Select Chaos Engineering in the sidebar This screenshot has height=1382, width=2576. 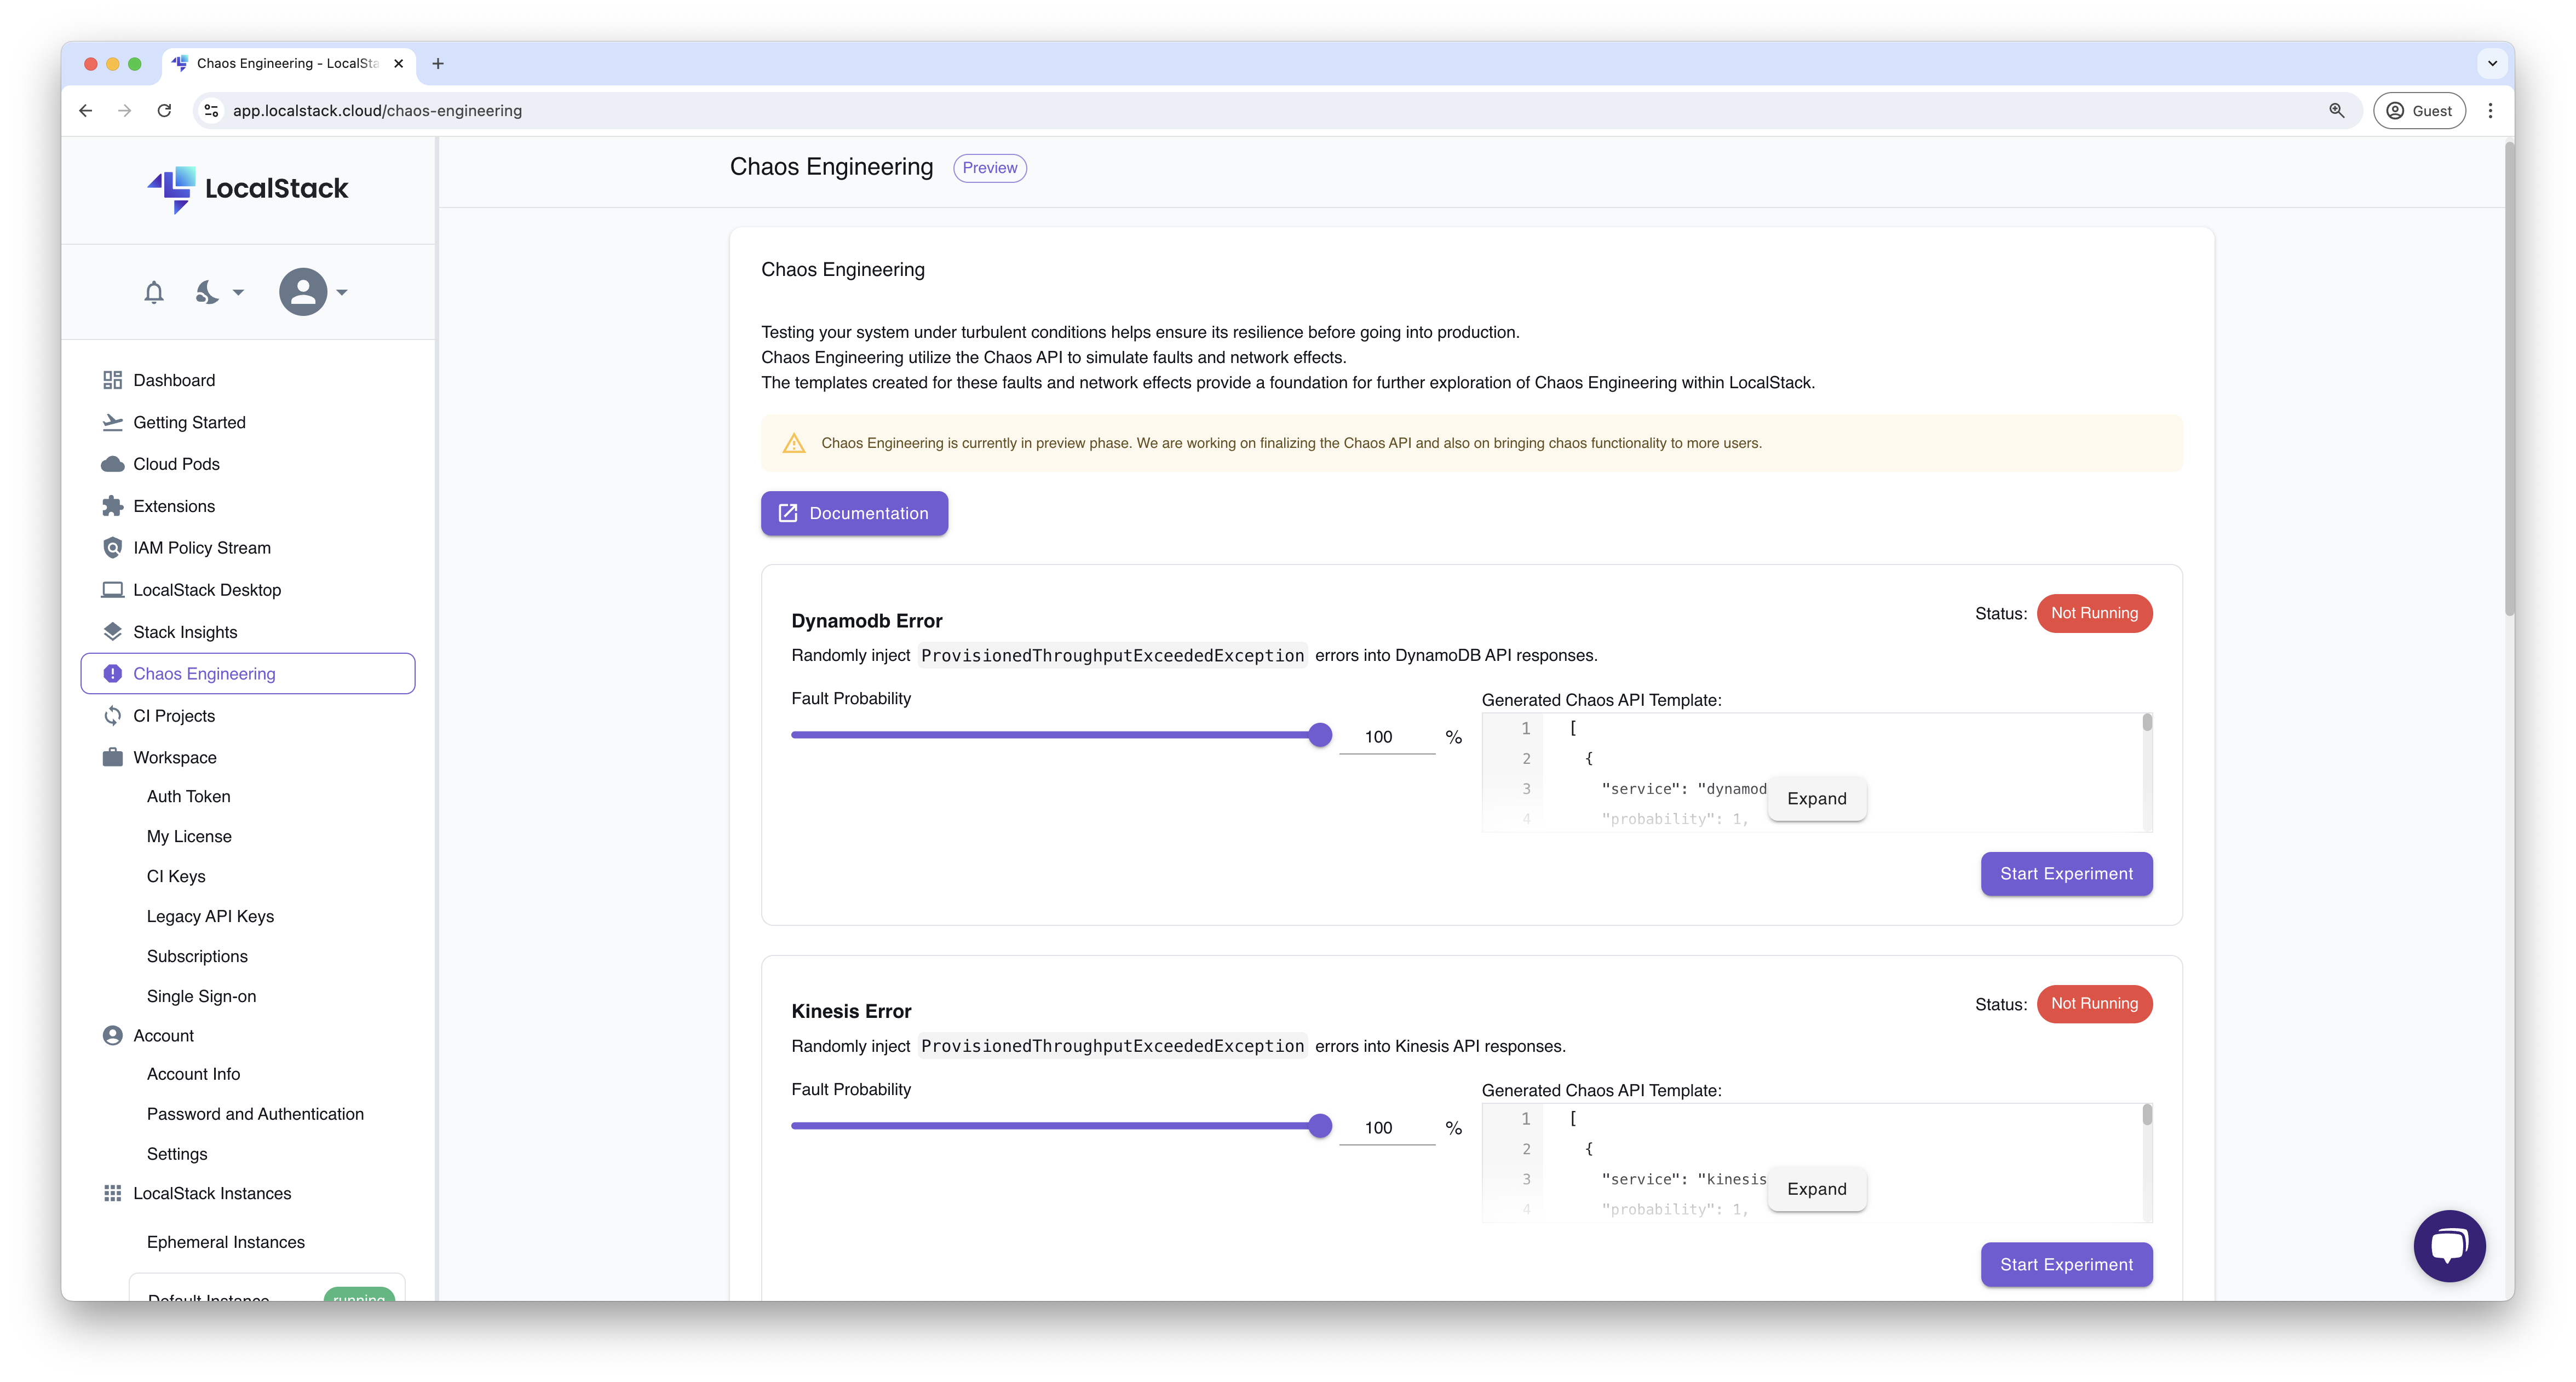(x=204, y=673)
